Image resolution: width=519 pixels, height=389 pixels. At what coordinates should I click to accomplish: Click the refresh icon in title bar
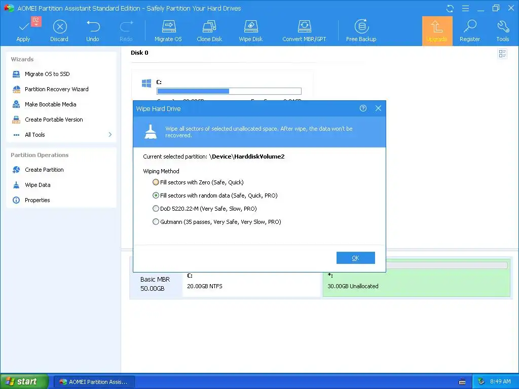450,9
